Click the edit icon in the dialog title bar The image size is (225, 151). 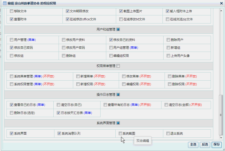pos(4,3)
